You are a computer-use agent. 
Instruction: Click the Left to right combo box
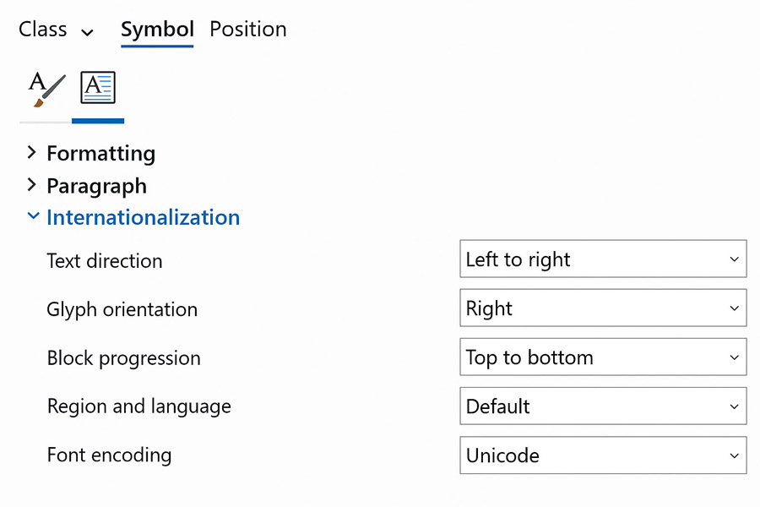pyautogui.click(x=603, y=259)
